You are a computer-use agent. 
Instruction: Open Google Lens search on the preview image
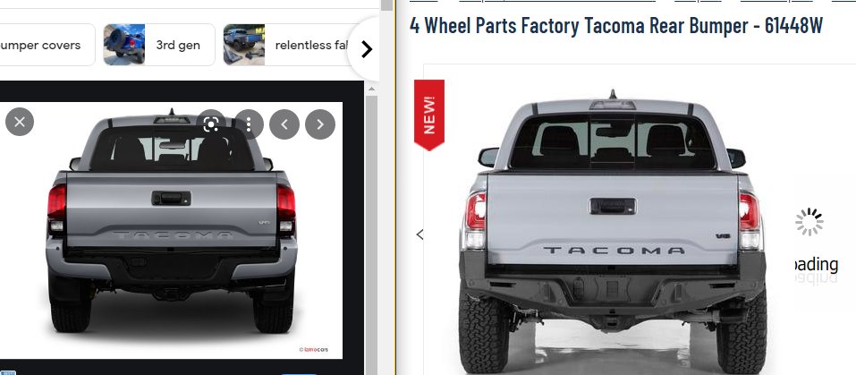click(x=211, y=124)
